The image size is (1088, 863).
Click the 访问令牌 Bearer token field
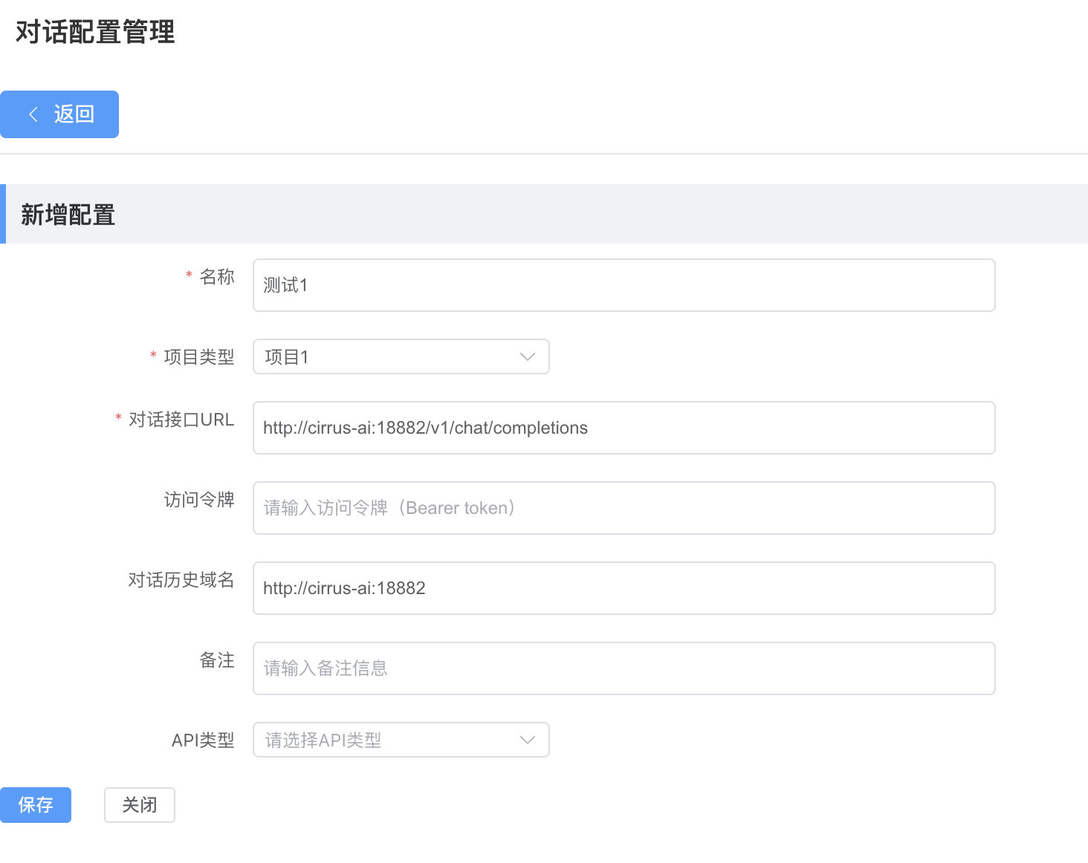click(624, 508)
